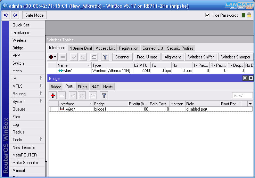The width and height of the screenshot is (255, 178).
Task: Switch to Ports tab
Action: [69, 86]
